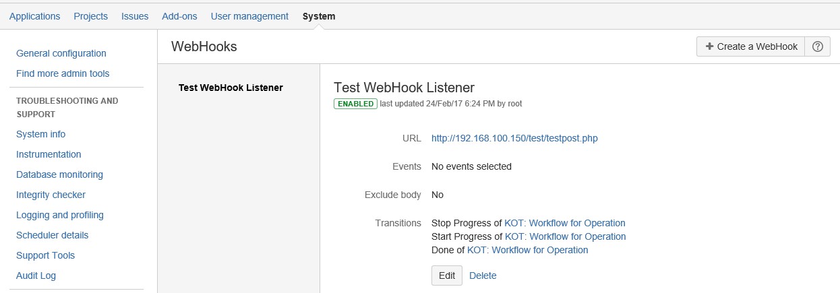This screenshot has height=293, width=840.
Task: Switch to User management tab
Action: [249, 16]
